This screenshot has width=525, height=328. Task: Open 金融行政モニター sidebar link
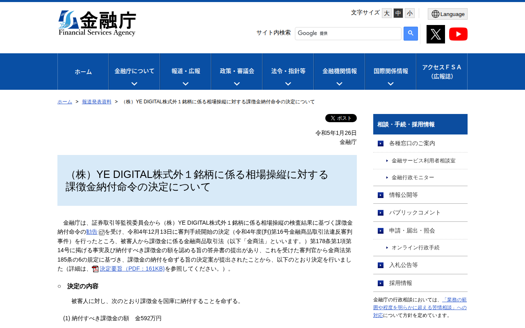[x=413, y=178]
